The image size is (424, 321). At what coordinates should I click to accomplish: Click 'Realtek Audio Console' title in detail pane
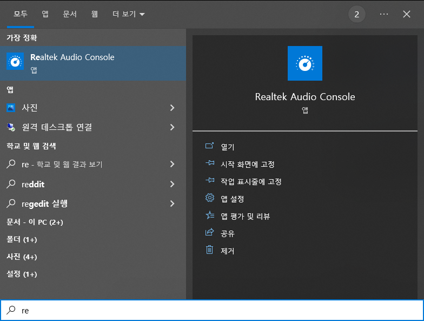tap(305, 96)
